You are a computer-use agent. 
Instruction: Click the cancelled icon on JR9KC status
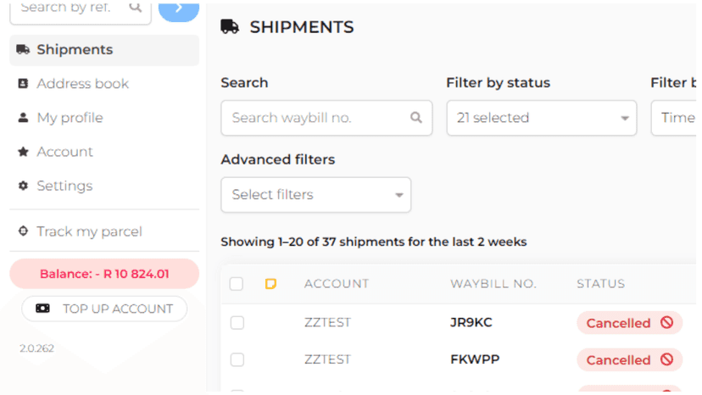(666, 322)
